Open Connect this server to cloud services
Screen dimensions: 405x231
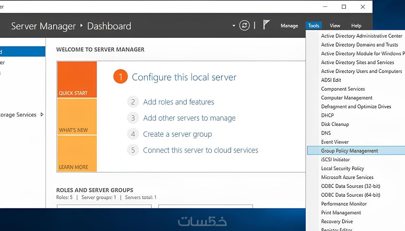point(200,150)
